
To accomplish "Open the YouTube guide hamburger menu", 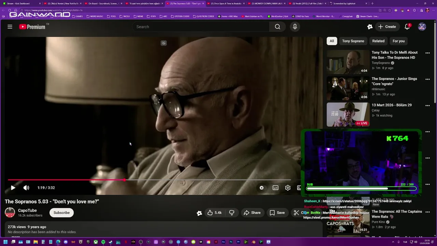I will tap(10, 27).
